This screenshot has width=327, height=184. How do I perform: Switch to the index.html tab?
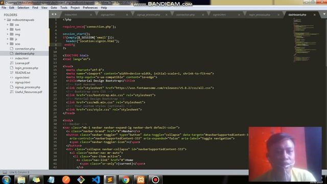[71, 15]
